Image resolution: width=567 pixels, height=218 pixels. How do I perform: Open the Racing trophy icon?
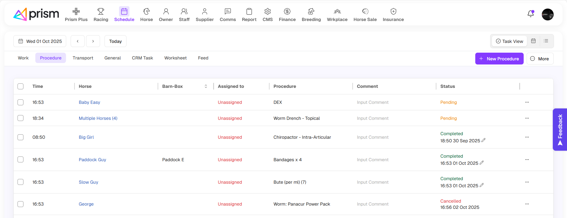click(x=101, y=12)
